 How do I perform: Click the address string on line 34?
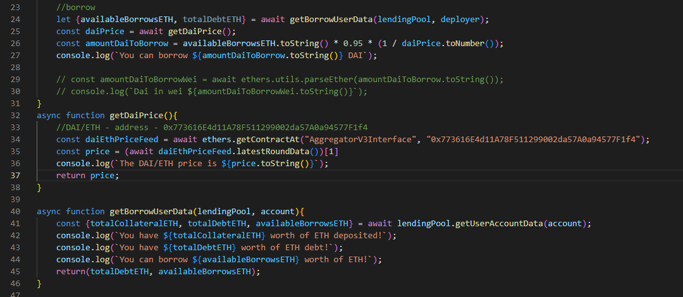532,140
